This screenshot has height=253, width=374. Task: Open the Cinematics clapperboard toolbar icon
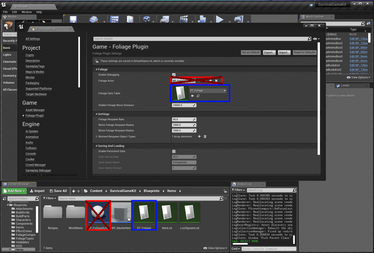(184, 19)
